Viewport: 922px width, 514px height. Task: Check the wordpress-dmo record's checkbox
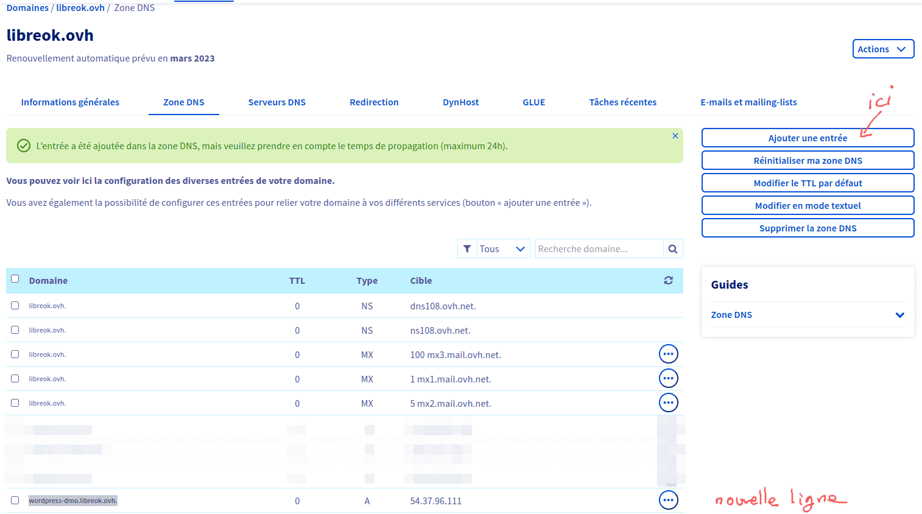click(x=15, y=500)
